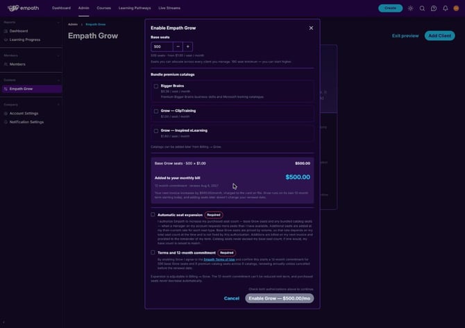
Task: Open the Dashboard top nav tab
Action: click(x=61, y=8)
